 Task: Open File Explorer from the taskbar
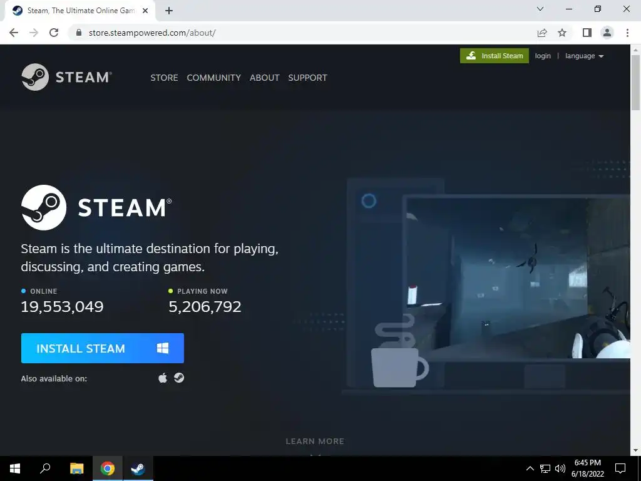coord(76,468)
